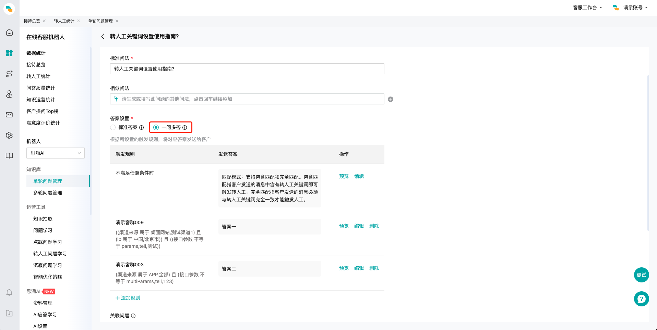Screen dimensions: 657x330
Task: Click 预览 for 不满足任意条件时 rule
Action: [x=344, y=176]
